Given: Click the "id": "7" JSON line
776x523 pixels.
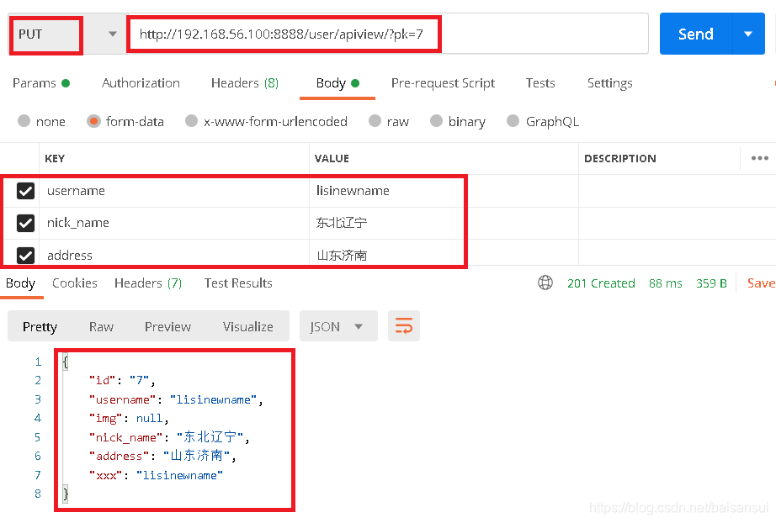Looking at the screenshot, I should pyautogui.click(x=122, y=380).
